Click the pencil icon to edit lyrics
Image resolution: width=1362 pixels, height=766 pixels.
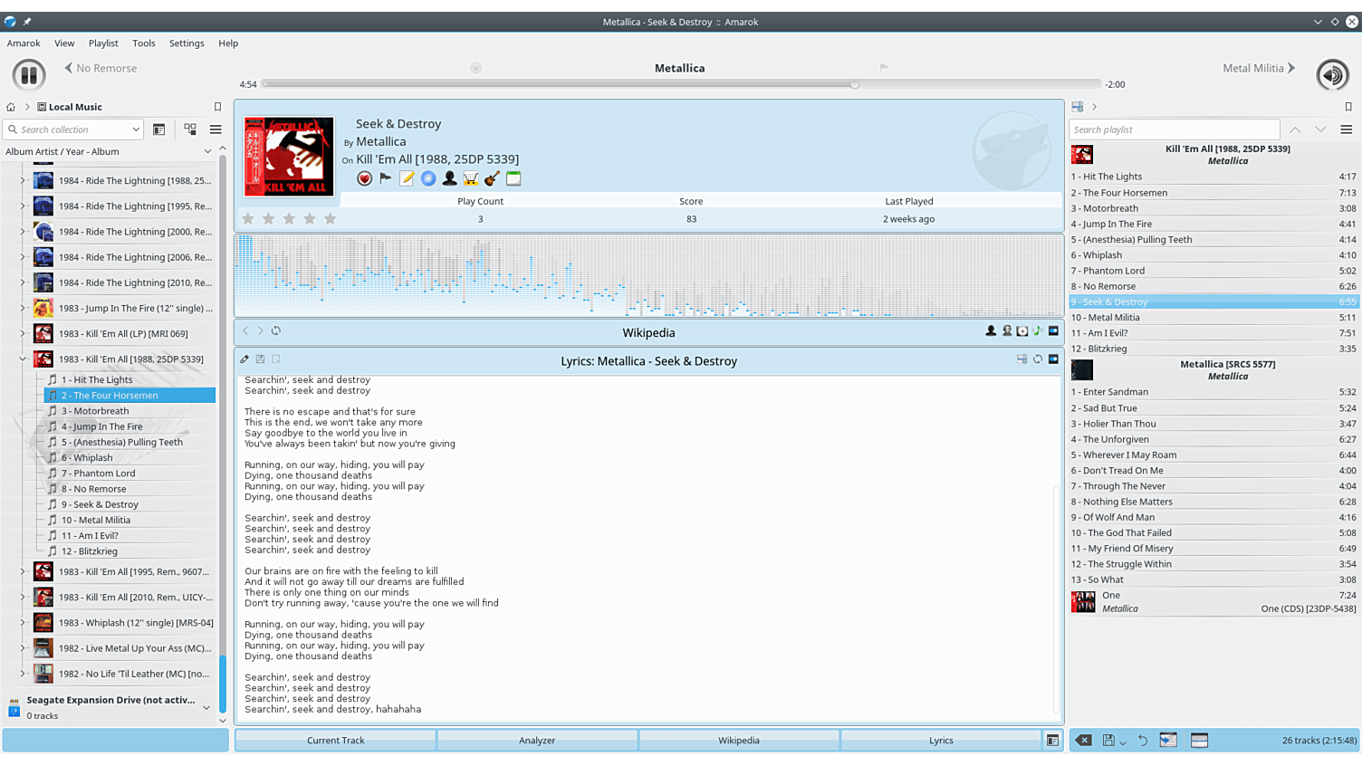pyautogui.click(x=245, y=359)
